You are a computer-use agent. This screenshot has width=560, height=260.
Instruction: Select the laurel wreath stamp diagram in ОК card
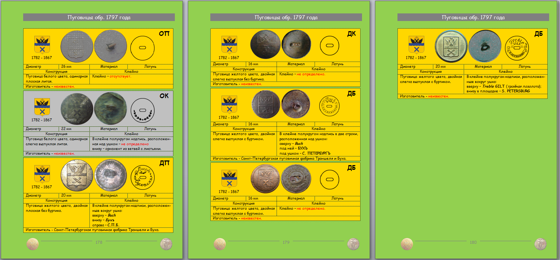point(142,110)
